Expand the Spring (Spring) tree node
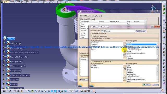 4,61
